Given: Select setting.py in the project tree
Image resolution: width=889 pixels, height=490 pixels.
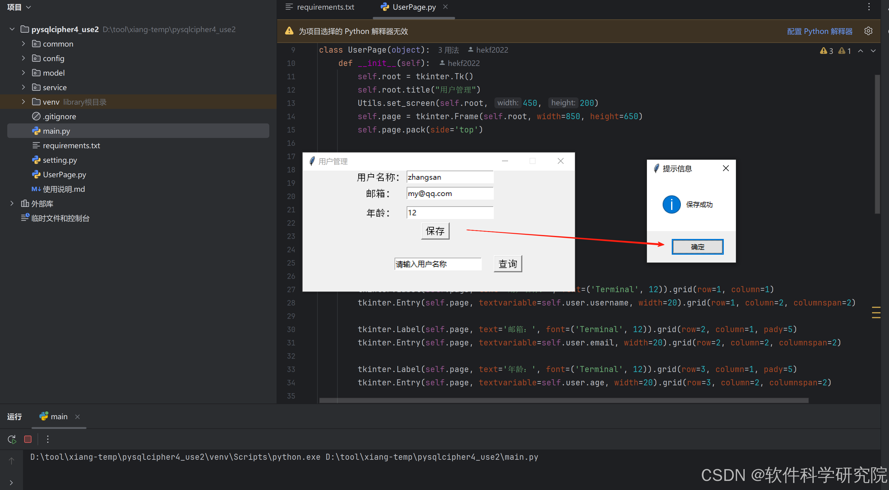Looking at the screenshot, I should 138,160.
